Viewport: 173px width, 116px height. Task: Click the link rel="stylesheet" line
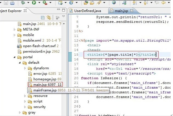click(x=112, y=64)
